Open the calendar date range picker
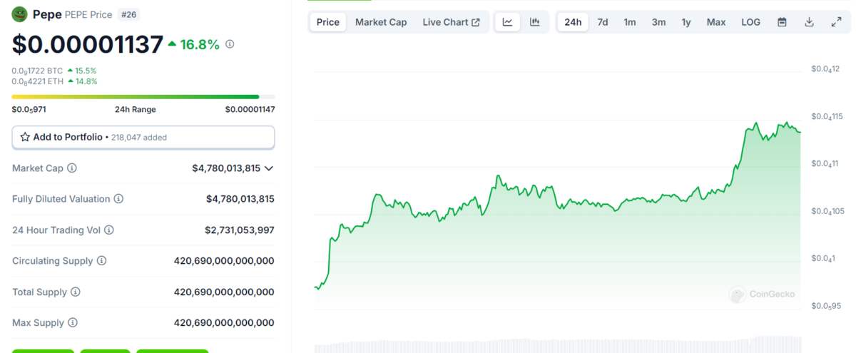Screen dimensions: 856x353 [x=782, y=22]
